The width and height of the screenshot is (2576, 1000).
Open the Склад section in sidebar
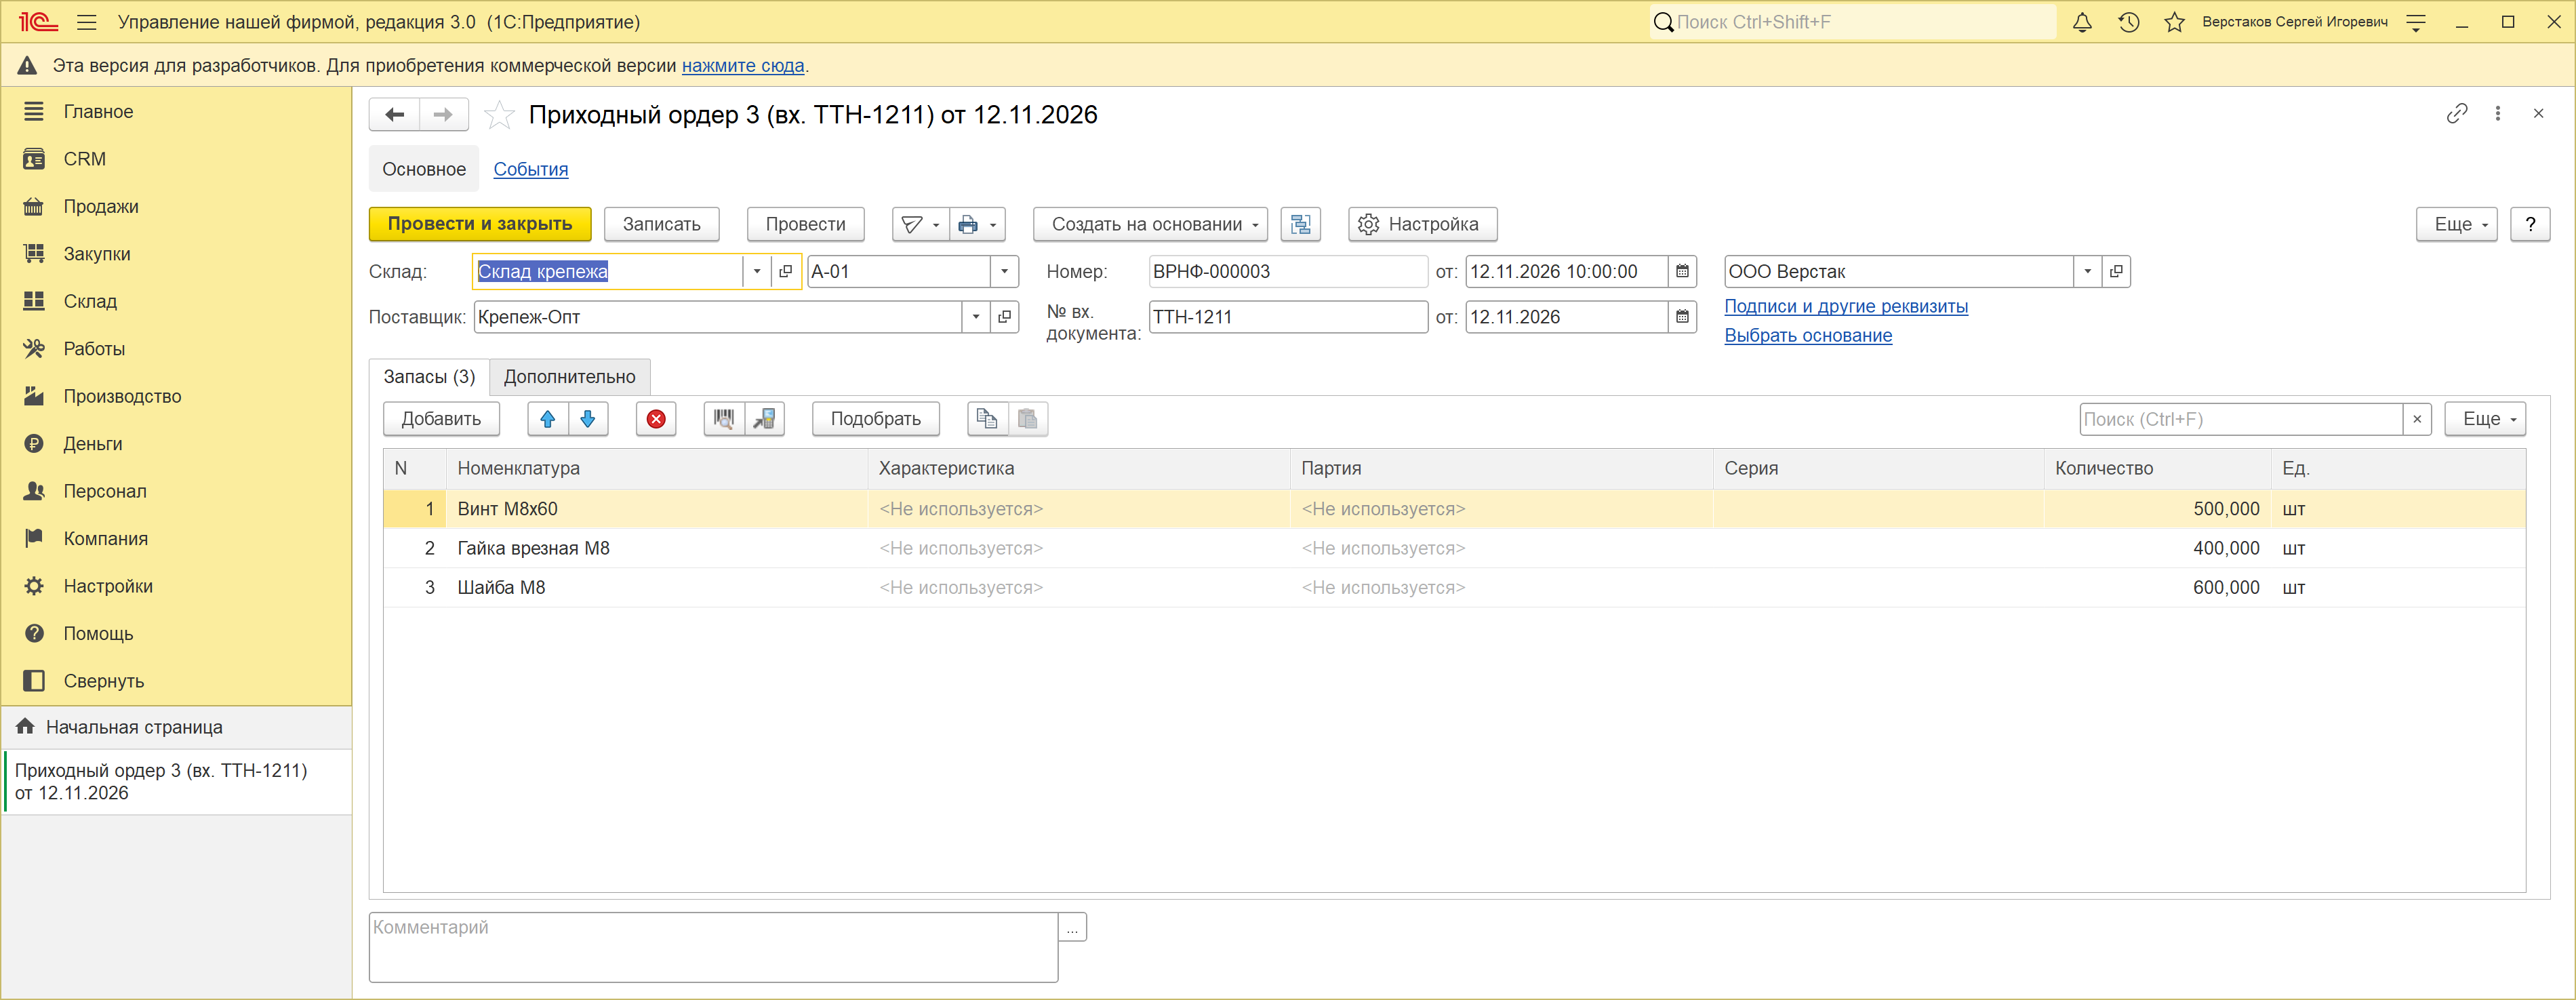90,301
